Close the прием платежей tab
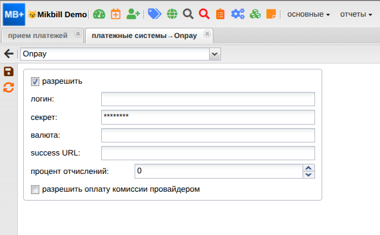The image size is (380, 235). (x=78, y=34)
